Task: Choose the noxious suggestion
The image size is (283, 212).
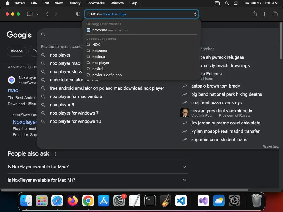Action: pos(141,57)
